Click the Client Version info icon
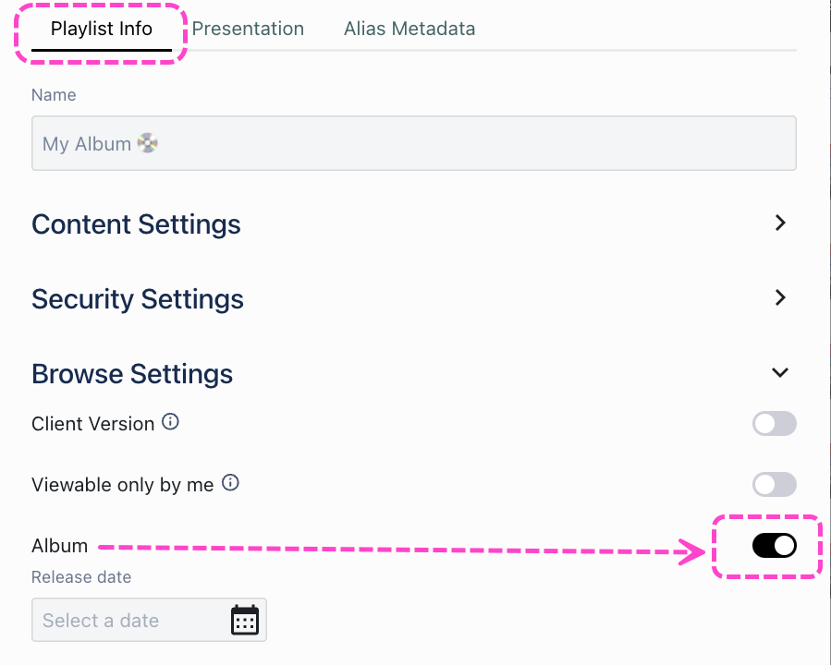The image size is (831, 665). (170, 422)
